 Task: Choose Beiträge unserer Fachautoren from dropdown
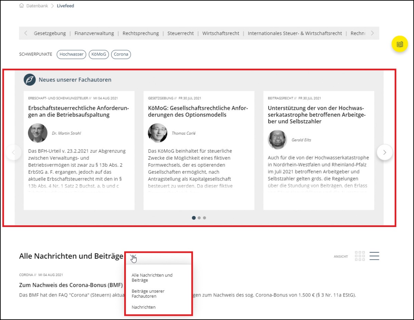[148, 293]
